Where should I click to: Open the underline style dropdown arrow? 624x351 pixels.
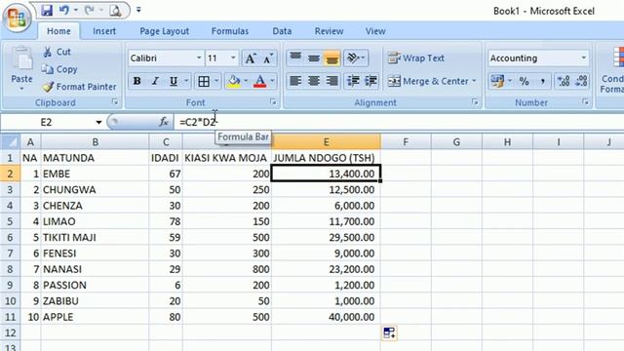186,81
